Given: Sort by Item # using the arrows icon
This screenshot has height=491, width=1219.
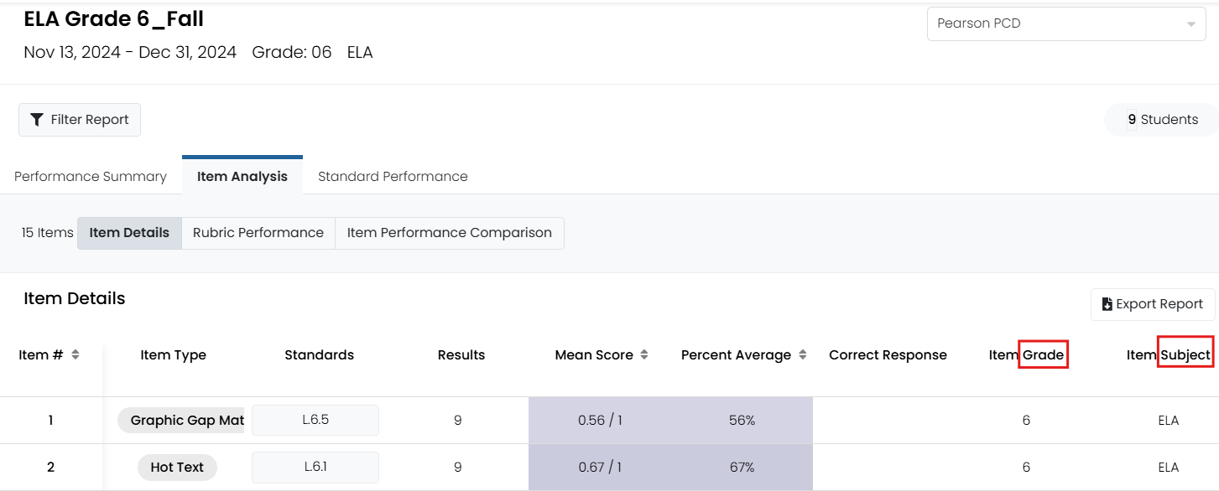Looking at the screenshot, I should click(76, 355).
